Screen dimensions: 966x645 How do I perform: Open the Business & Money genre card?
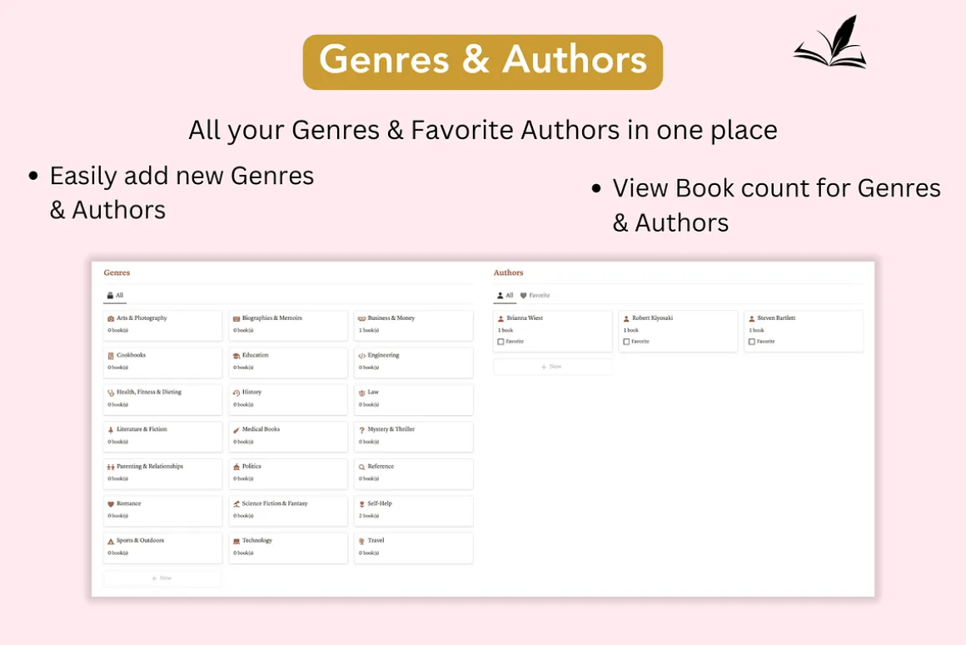click(x=413, y=325)
